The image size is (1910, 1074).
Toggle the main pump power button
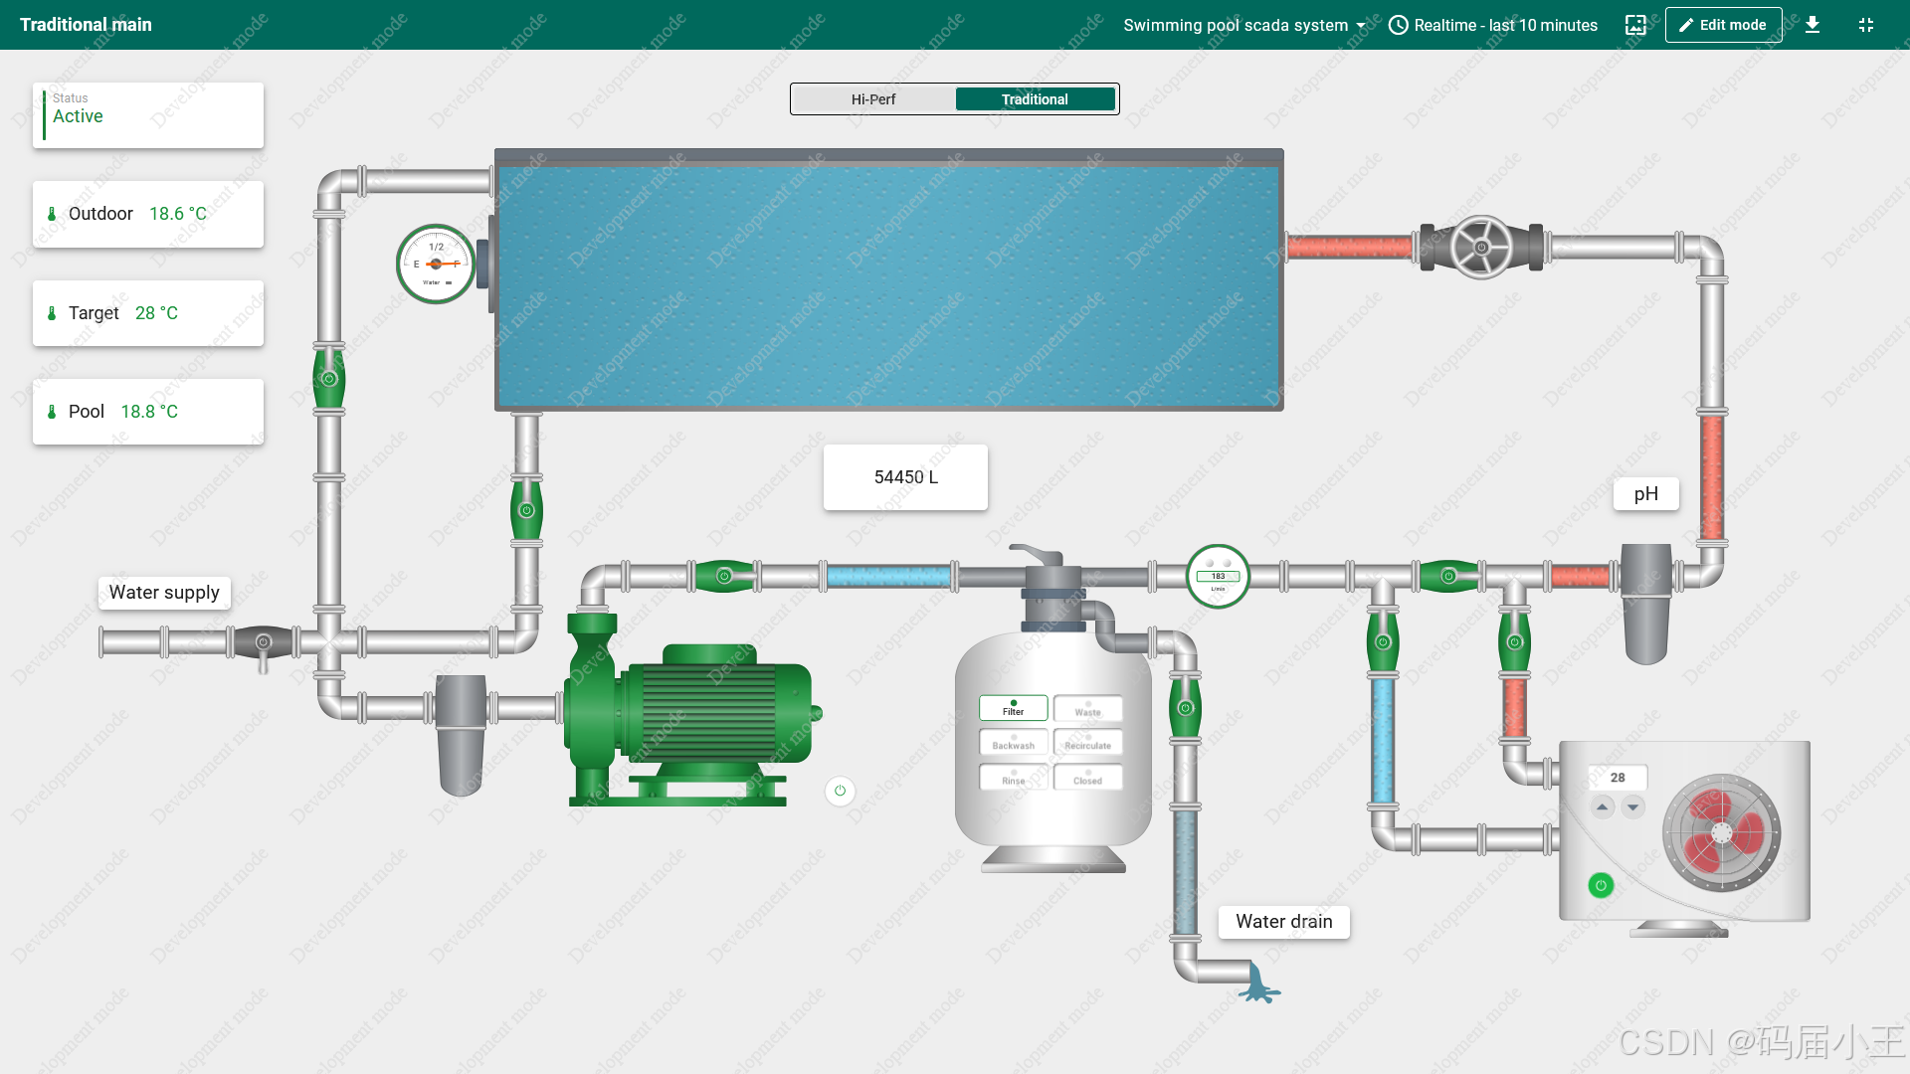840,791
